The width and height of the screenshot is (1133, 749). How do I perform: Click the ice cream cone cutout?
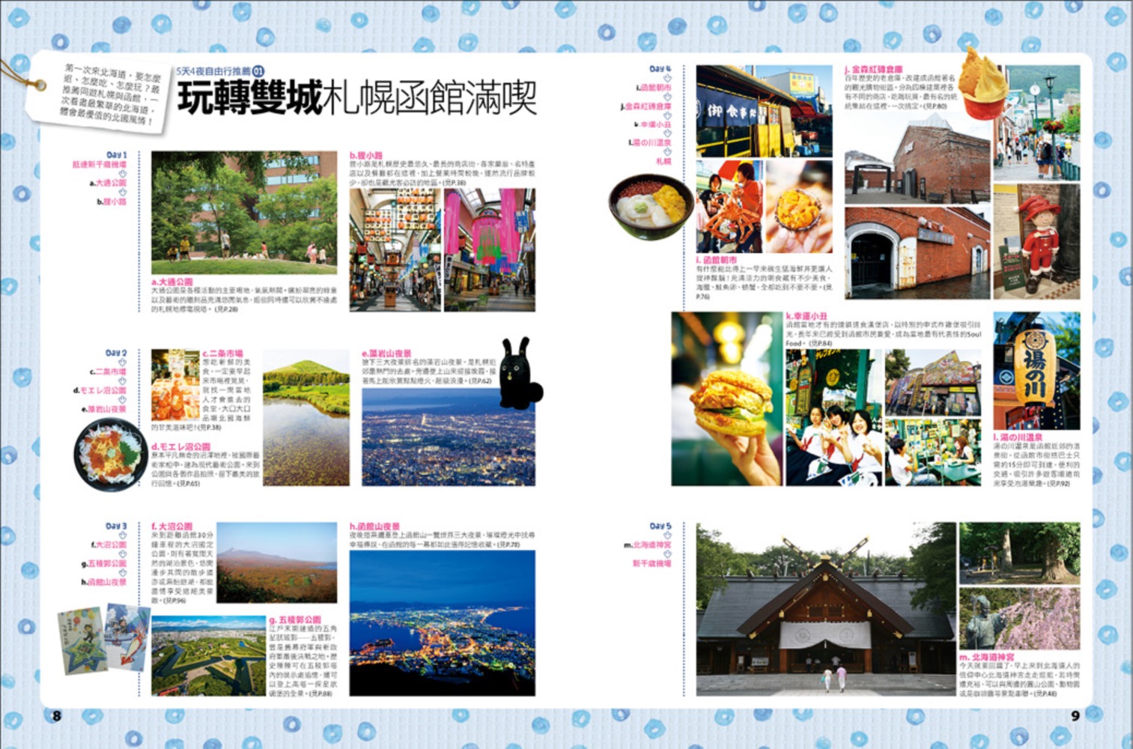[983, 83]
